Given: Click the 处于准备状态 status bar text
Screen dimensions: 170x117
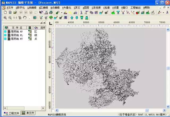Looking at the screenshot, I should tap(127, 115).
